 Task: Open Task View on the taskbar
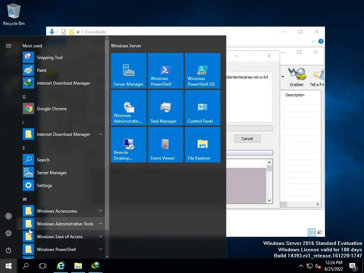(43, 266)
